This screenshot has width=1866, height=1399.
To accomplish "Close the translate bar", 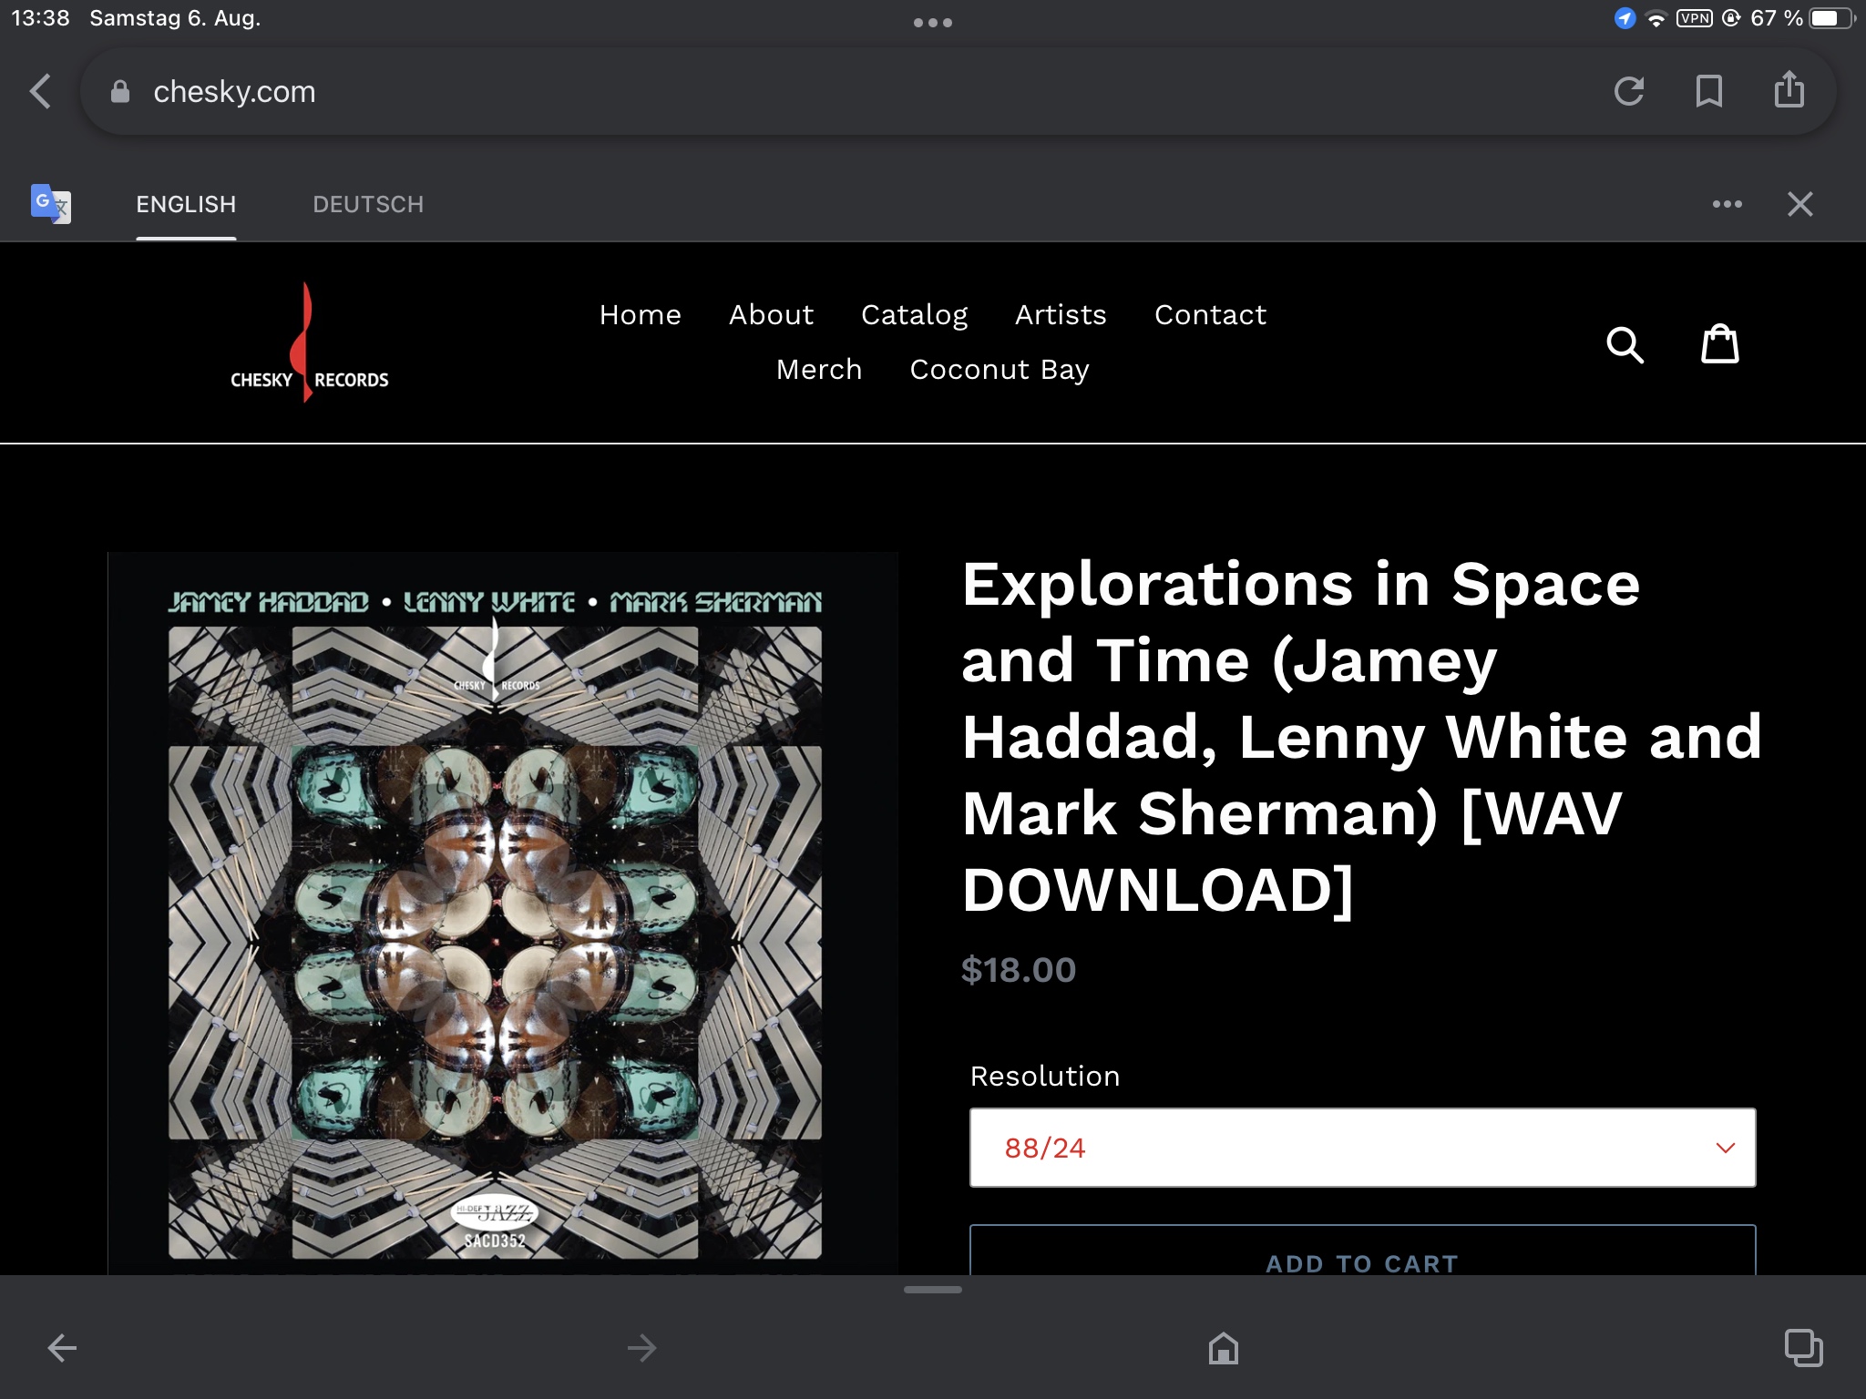I will coord(1799,204).
